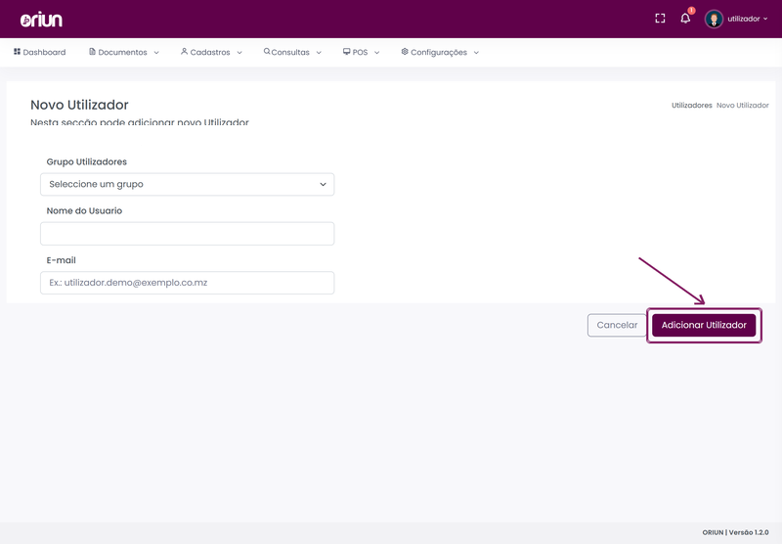
Task: Click the Consultas magnifier icon
Action: [267, 51]
